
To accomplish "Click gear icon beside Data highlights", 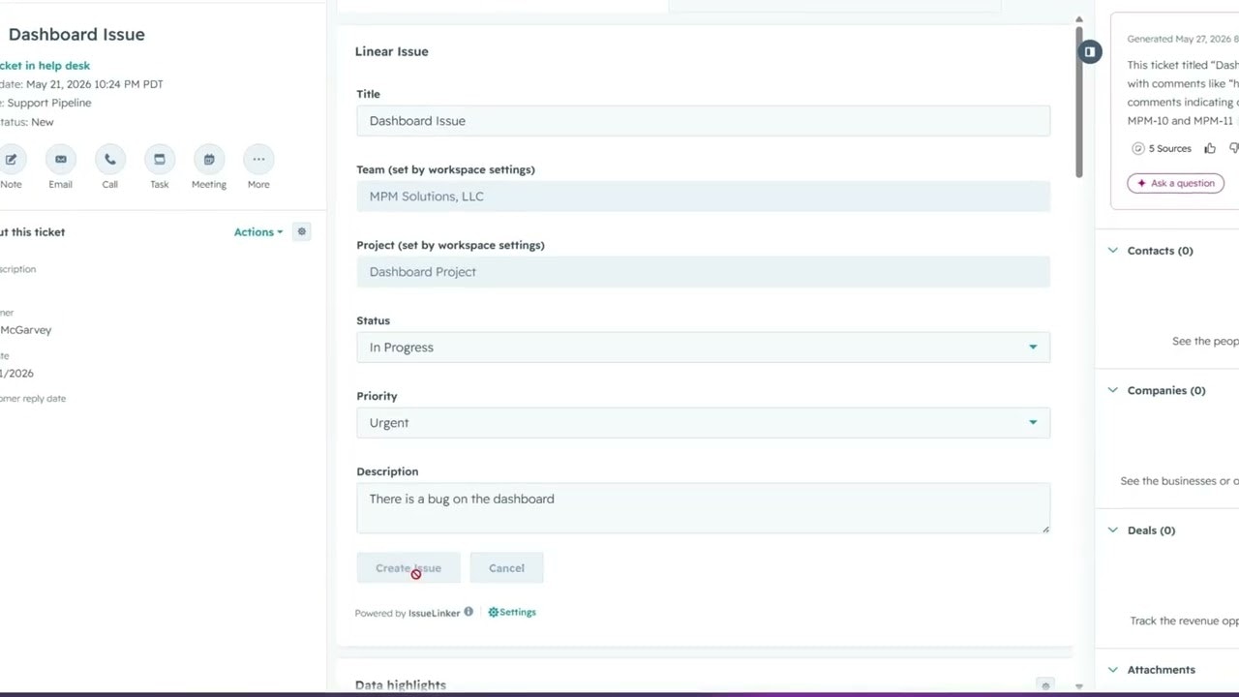I will tap(1045, 685).
